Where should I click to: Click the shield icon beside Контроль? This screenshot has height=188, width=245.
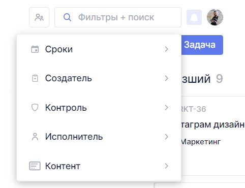click(x=35, y=108)
